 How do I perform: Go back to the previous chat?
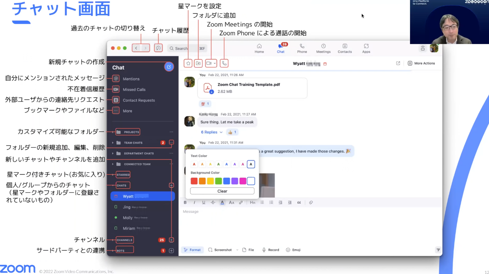pos(136,48)
